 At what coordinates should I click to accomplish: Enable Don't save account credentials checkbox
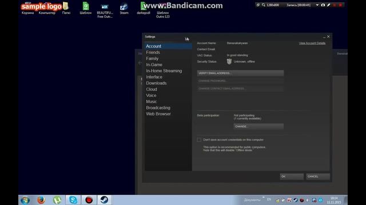click(199, 140)
